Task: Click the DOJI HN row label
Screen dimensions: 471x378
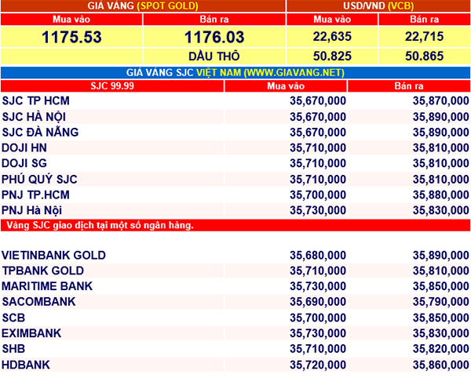Action: tap(24, 147)
